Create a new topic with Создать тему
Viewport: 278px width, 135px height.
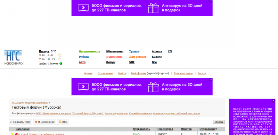point(21,122)
